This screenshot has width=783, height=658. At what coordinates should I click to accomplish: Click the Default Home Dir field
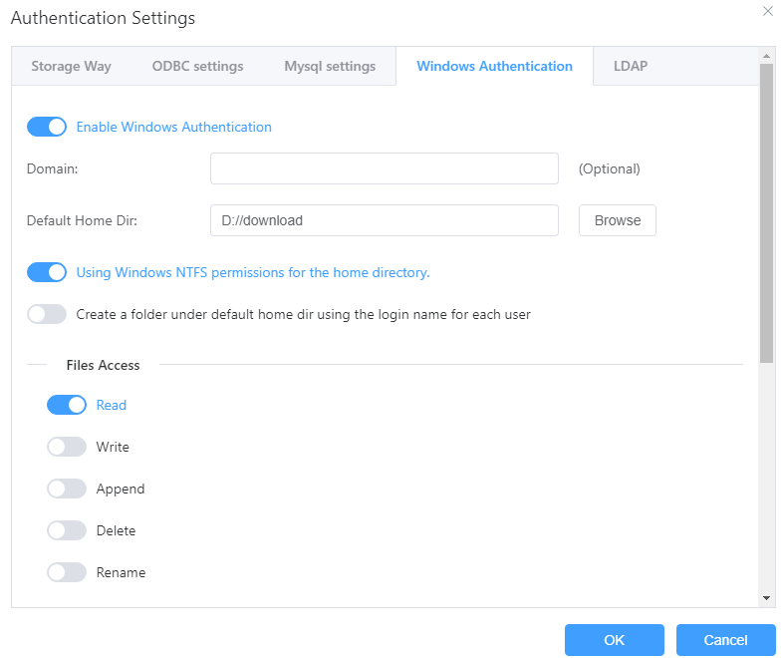pos(384,220)
